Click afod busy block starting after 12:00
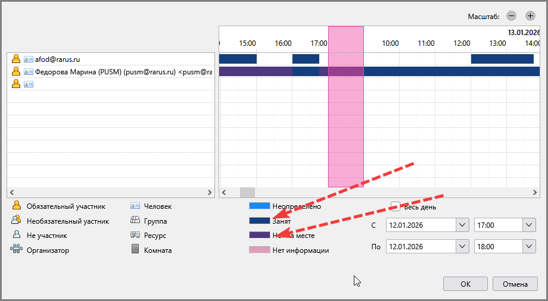The width and height of the screenshot is (548, 301). pyautogui.click(x=502, y=59)
